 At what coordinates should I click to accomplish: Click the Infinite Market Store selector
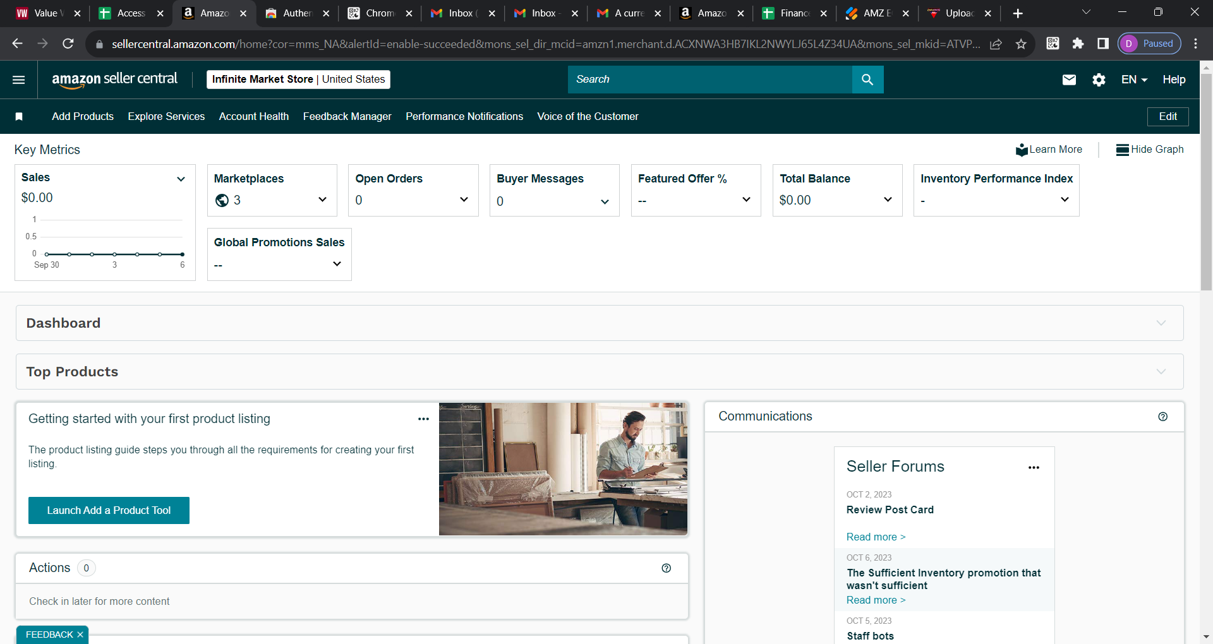click(x=298, y=80)
